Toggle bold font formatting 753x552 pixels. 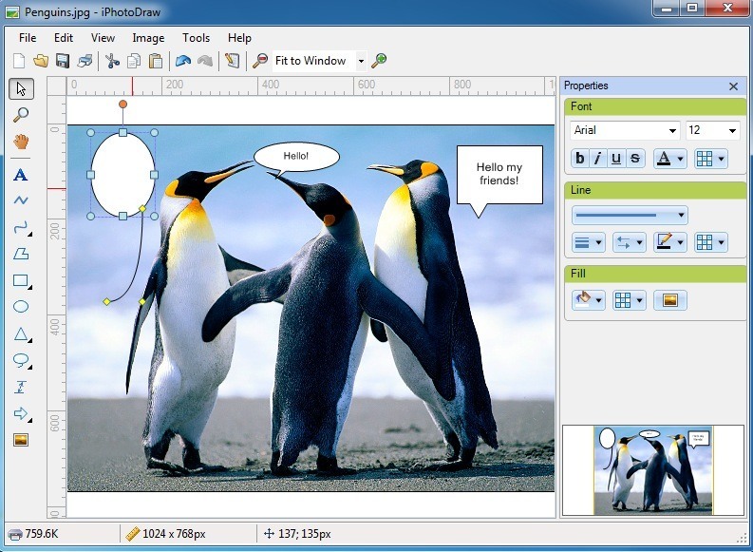[x=580, y=159]
